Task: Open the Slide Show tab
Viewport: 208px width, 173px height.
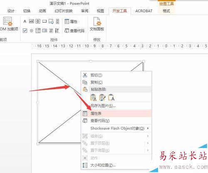Action: coord(64,11)
